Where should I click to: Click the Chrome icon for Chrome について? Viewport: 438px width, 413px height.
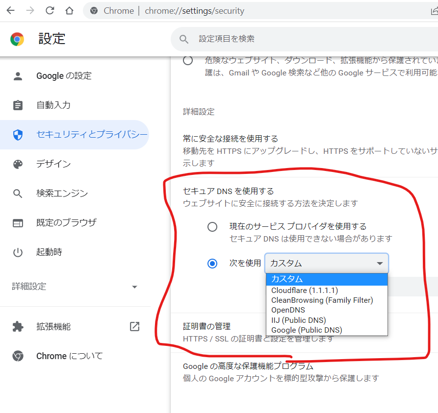pyautogui.click(x=18, y=356)
